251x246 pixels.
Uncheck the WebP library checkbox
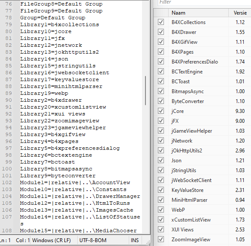(161, 210)
